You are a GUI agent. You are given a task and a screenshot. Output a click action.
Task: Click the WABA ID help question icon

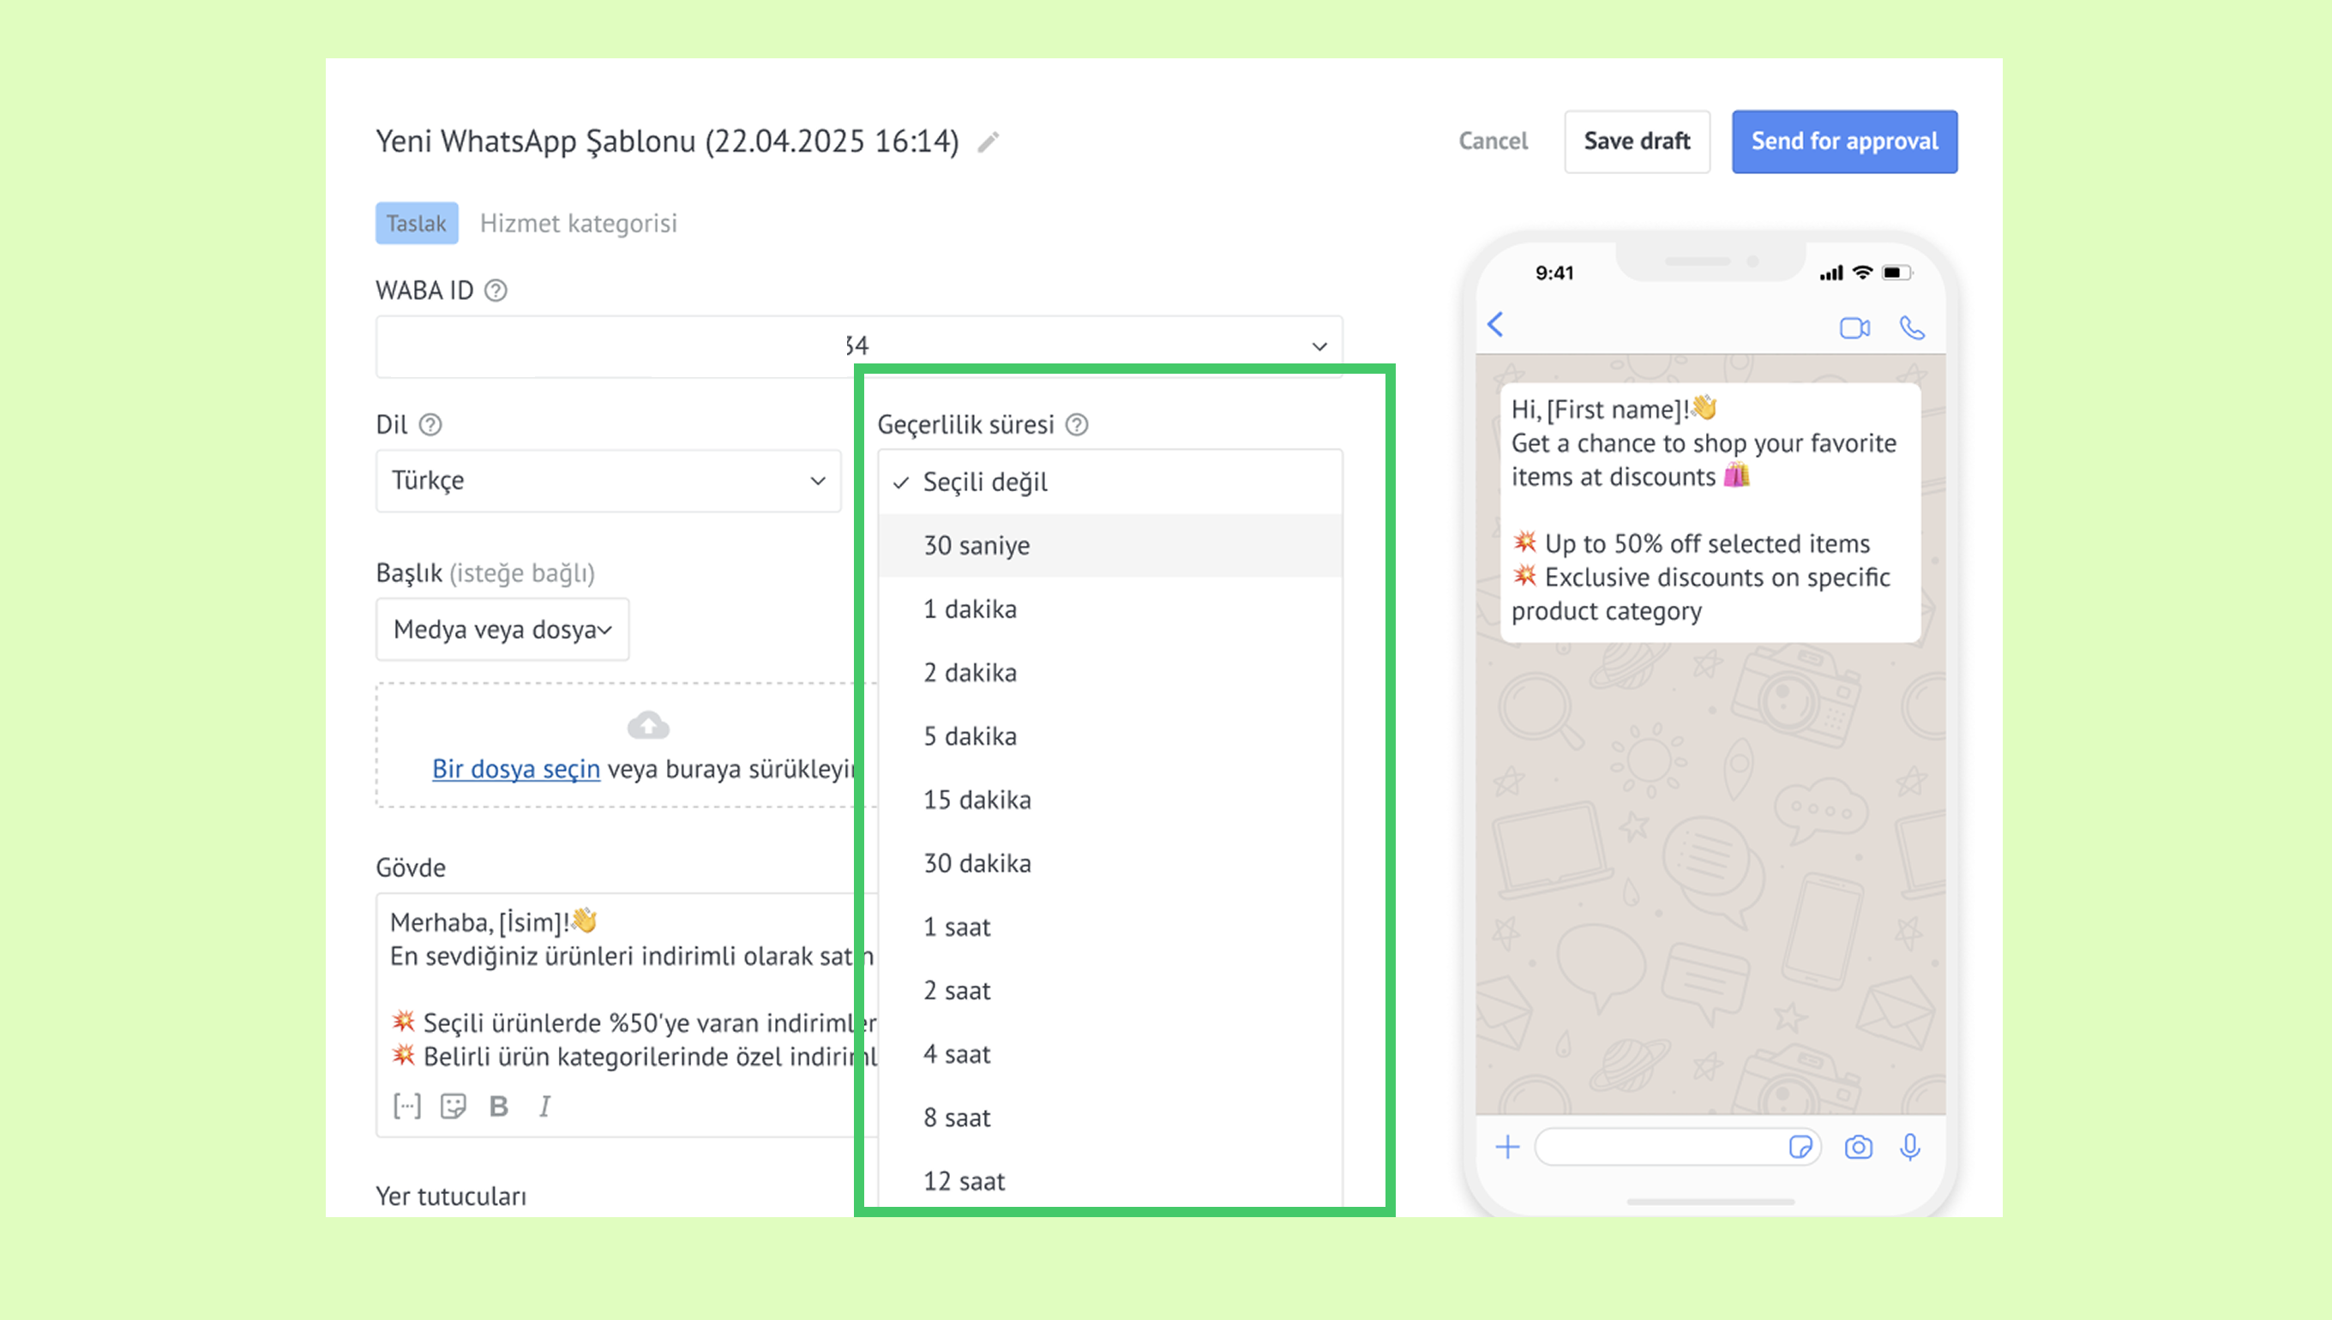tap(496, 290)
